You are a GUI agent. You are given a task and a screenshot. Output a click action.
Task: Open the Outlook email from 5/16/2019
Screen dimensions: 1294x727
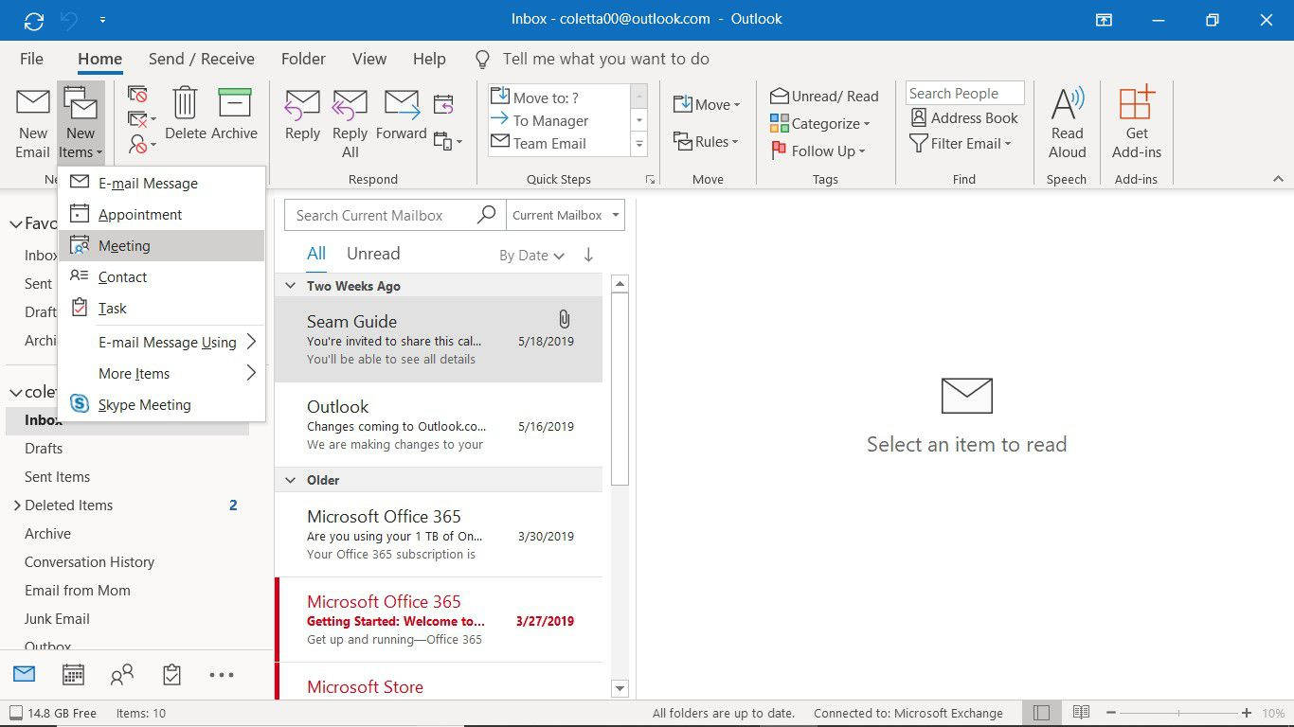439,424
